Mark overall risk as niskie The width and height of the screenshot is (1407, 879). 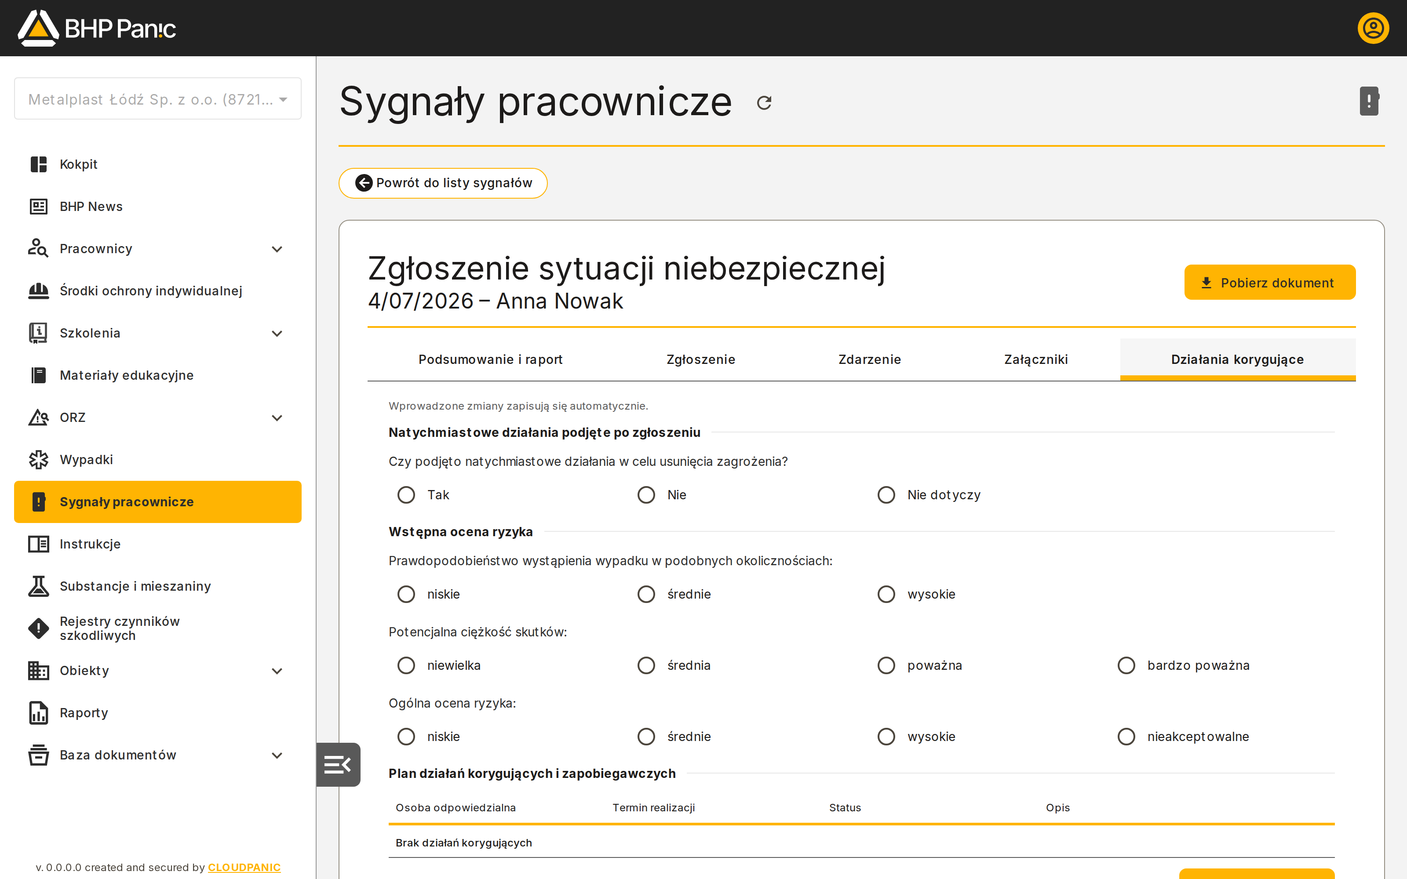[x=406, y=737]
